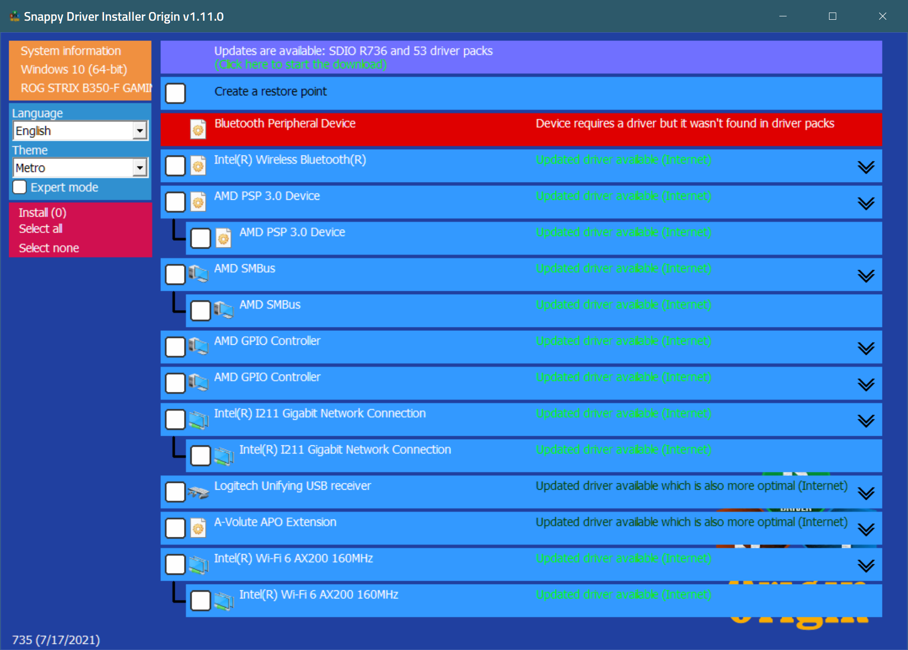
Task: Tick the top-level AMD PSP 3.0 Device checkbox
Action: [175, 202]
